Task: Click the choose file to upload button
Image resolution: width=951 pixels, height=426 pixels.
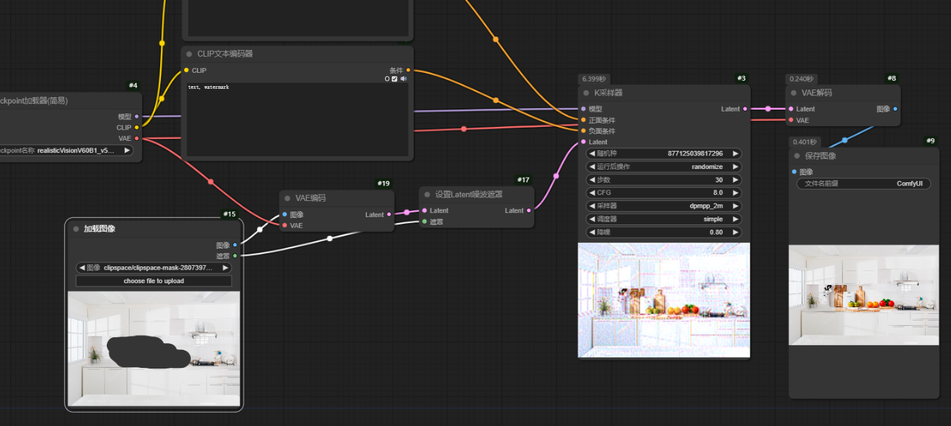Action: 153,281
